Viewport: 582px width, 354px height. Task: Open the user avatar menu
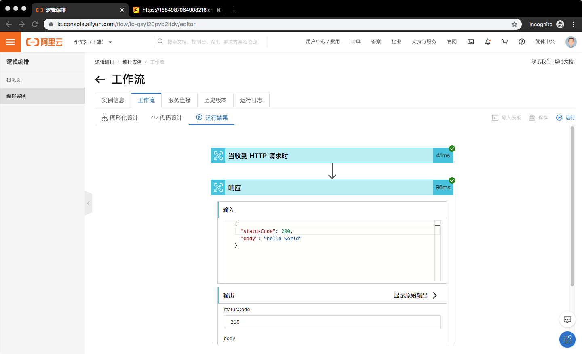coord(571,42)
